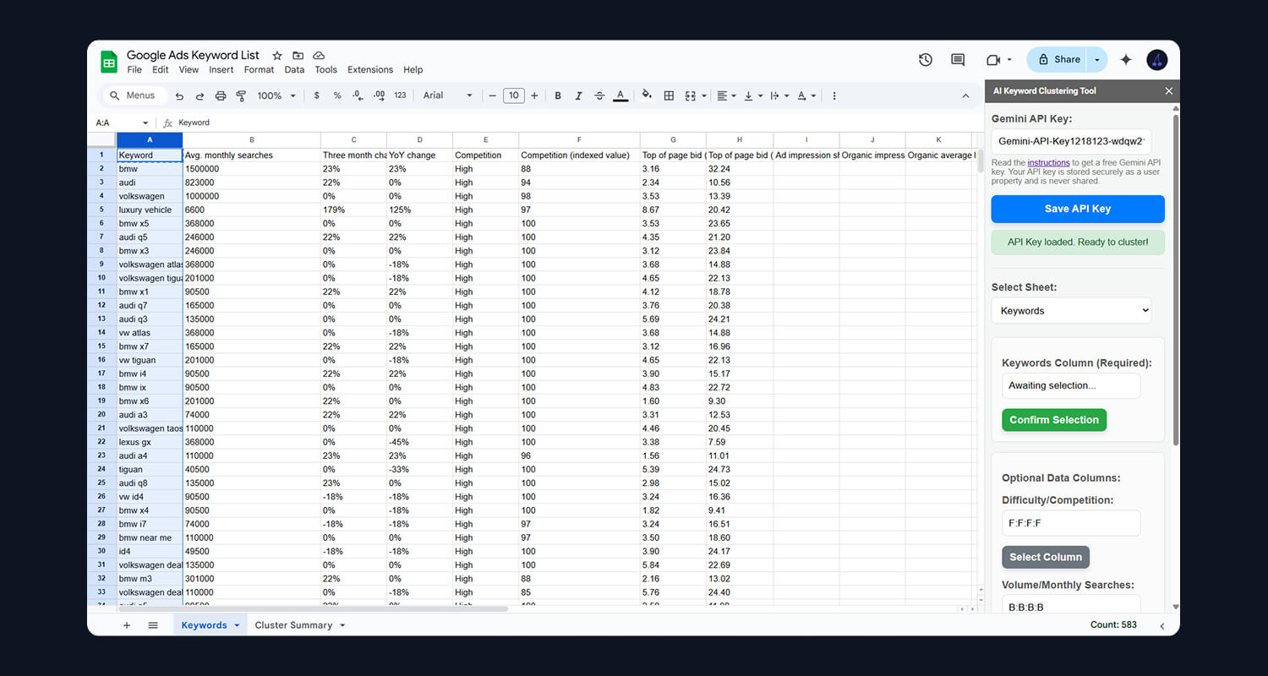
Task: Open version history clock icon
Action: pos(926,60)
